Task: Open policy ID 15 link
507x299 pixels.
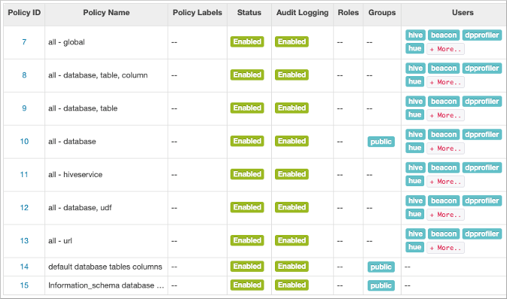Action: point(24,285)
